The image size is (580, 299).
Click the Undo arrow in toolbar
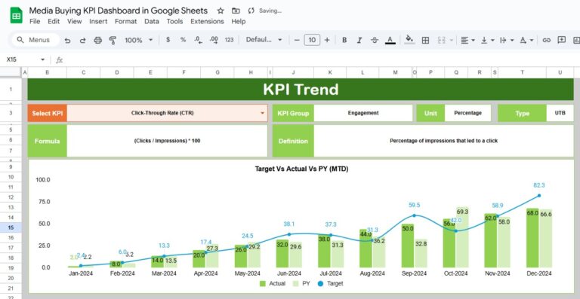coord(67,40)
